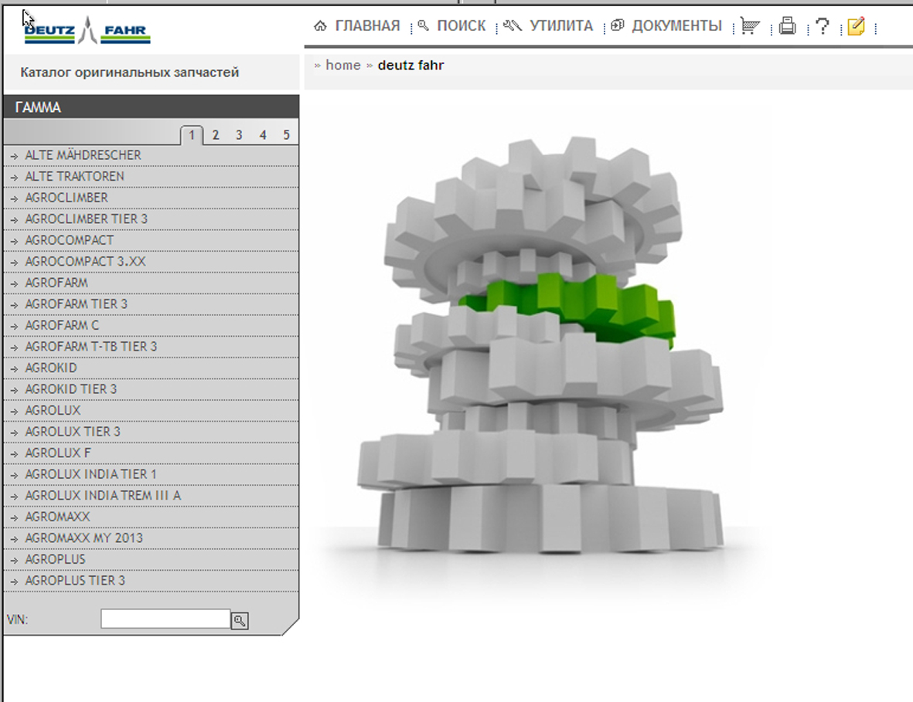This screenshot has height=702, width=913.
Task: Open the AGROKID range
Action: [51, 368]
